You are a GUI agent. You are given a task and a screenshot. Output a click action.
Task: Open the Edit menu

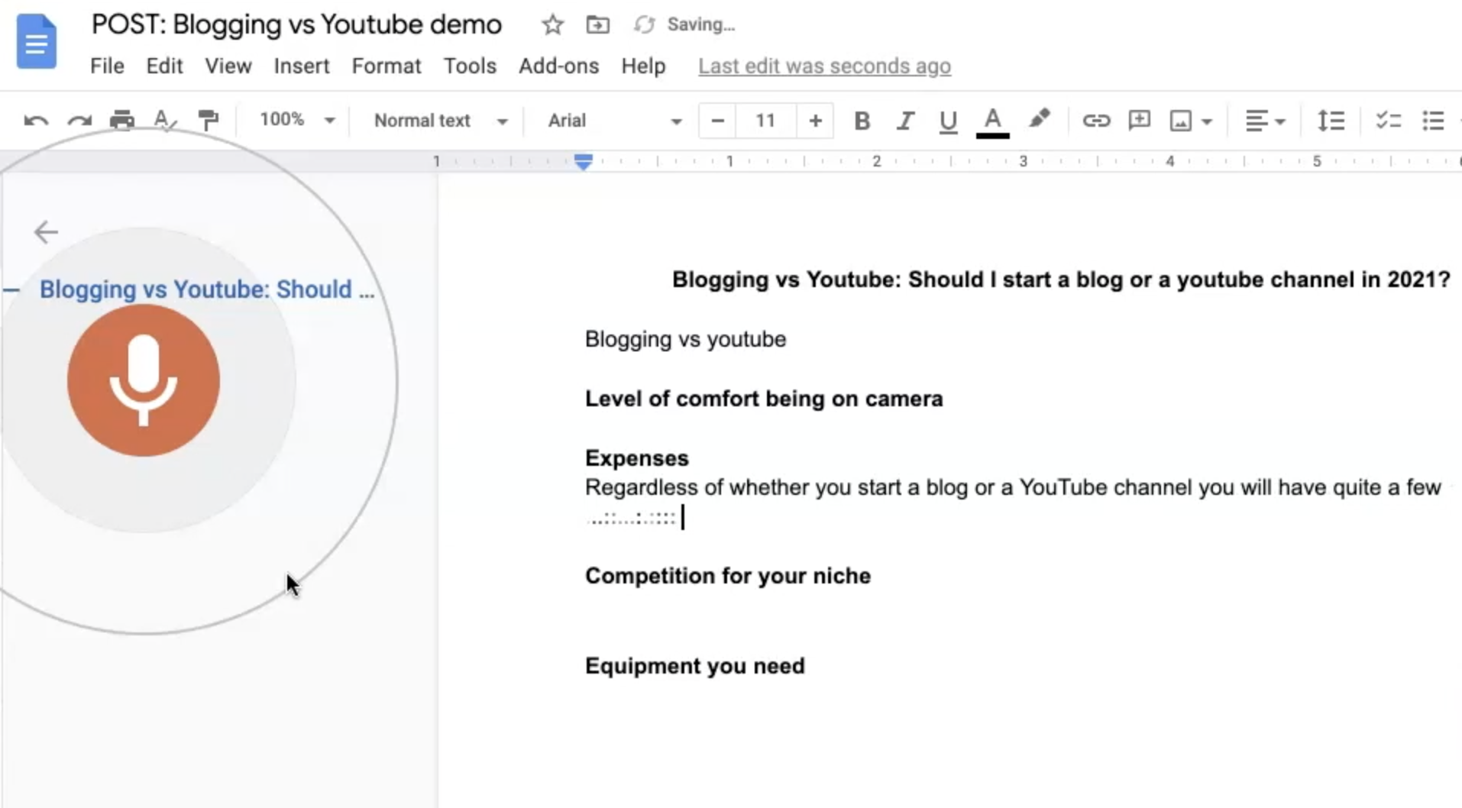[x=164, y=66]
